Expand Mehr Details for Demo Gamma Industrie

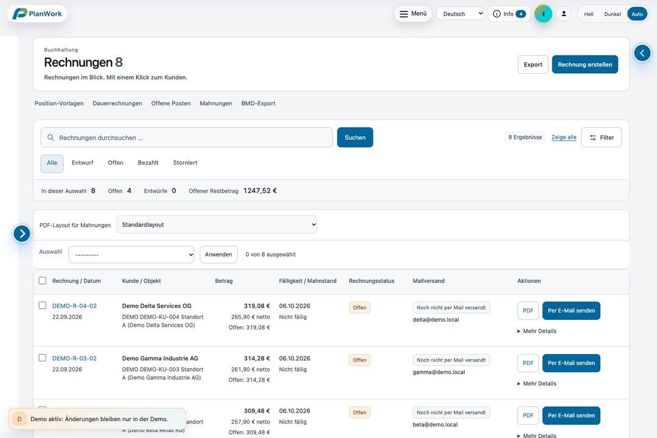click(537, 383)
